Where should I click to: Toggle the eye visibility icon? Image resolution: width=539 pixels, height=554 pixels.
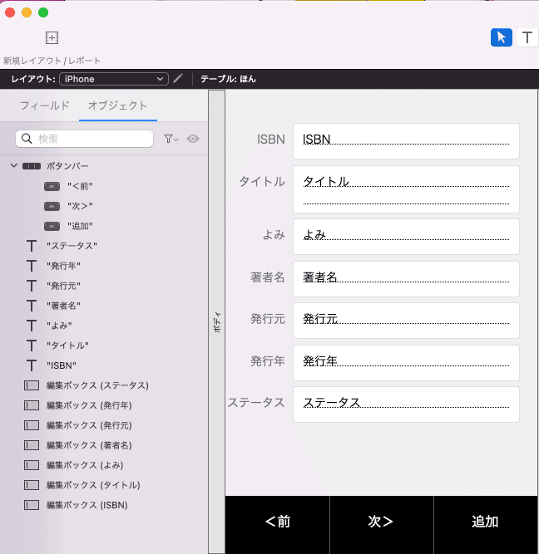193,139
